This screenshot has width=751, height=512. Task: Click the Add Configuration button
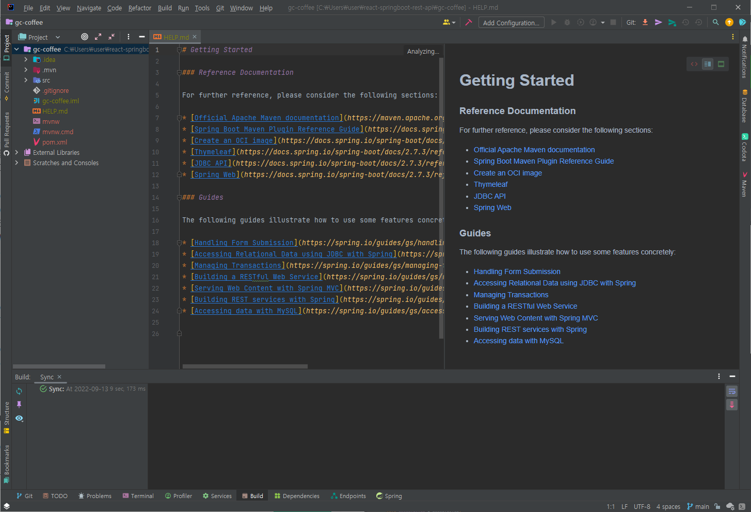click(510, 23)
